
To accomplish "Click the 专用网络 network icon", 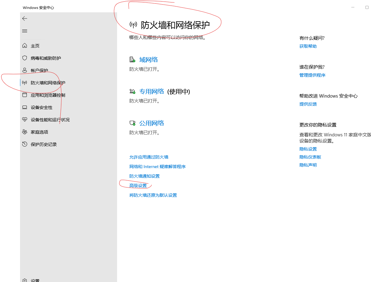I will (132, 91).
